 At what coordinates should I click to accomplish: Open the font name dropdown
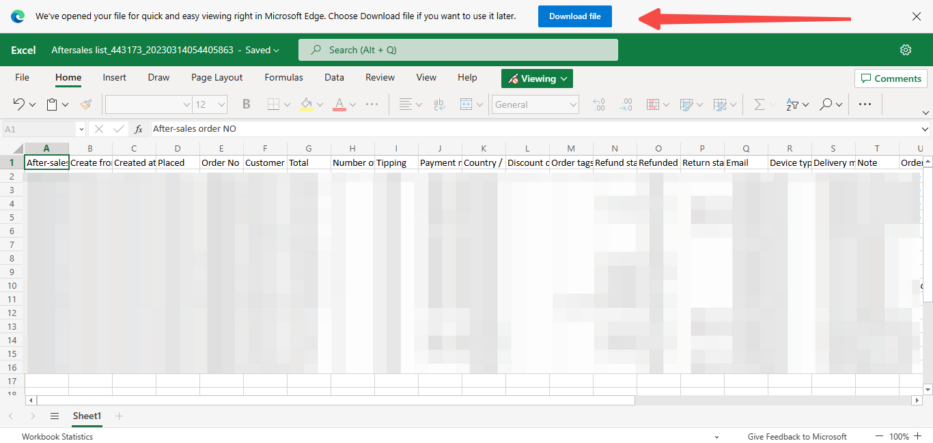pyautogui.click(x=186, y=105)
